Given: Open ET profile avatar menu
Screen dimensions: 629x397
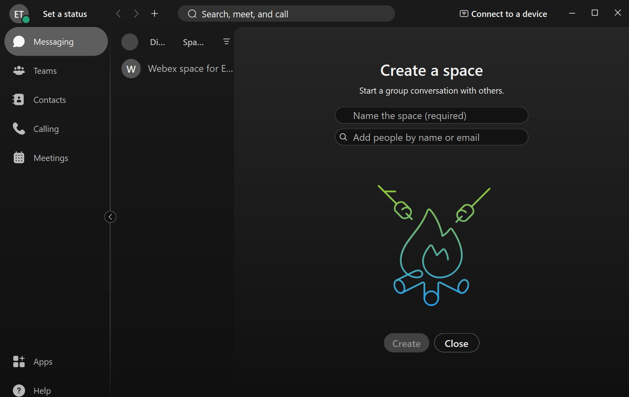Looking at the screenshot, I should [x=19, y=14].
